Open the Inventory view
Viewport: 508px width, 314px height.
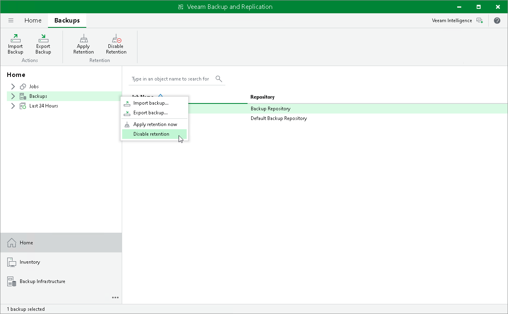[61, 262]
